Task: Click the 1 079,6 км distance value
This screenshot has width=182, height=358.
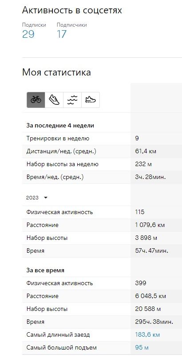Action: (x=150, y=225)
